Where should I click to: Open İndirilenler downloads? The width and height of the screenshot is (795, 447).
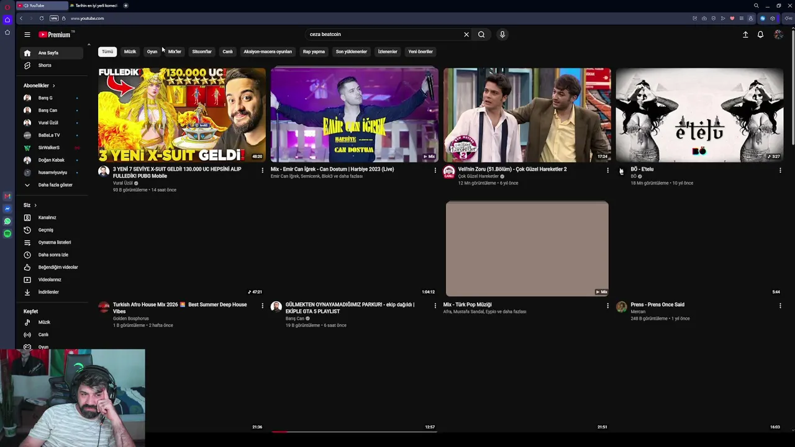point(51,292)
